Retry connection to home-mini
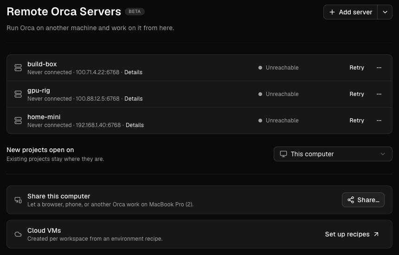Screen dimensions: 399x255 coord(357,121)
